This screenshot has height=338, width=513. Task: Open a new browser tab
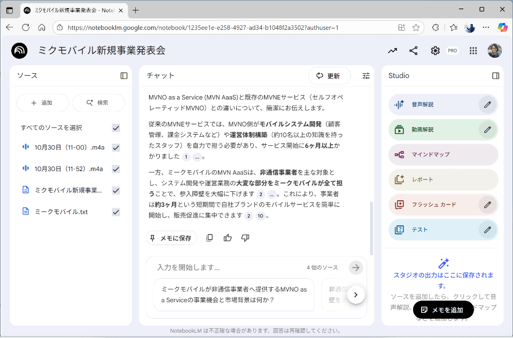[x=135, y=11]
